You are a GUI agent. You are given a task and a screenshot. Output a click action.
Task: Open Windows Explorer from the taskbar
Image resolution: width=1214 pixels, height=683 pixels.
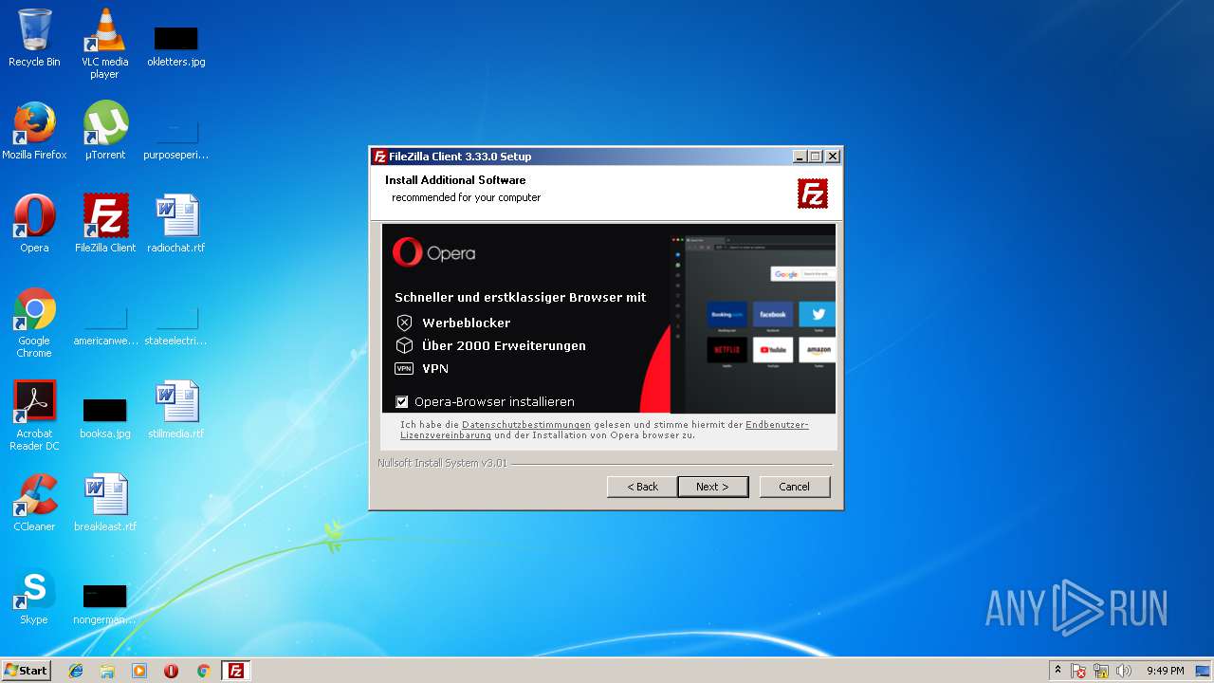(107, 671)
